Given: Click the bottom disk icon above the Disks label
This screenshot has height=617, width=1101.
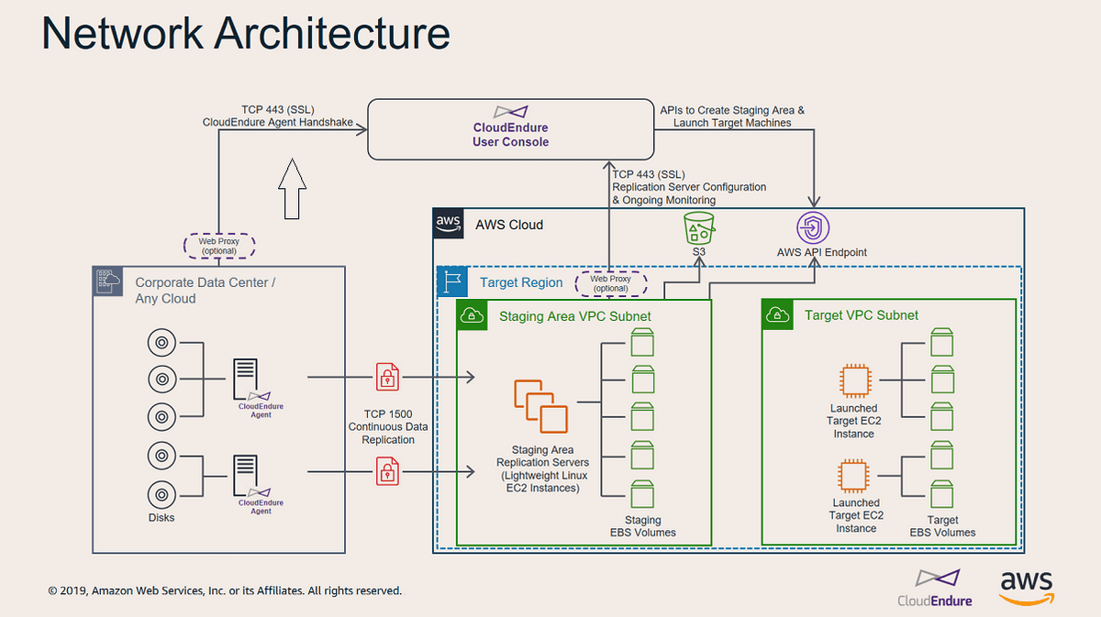Looking at the screenshot, I should coord(161,493).
